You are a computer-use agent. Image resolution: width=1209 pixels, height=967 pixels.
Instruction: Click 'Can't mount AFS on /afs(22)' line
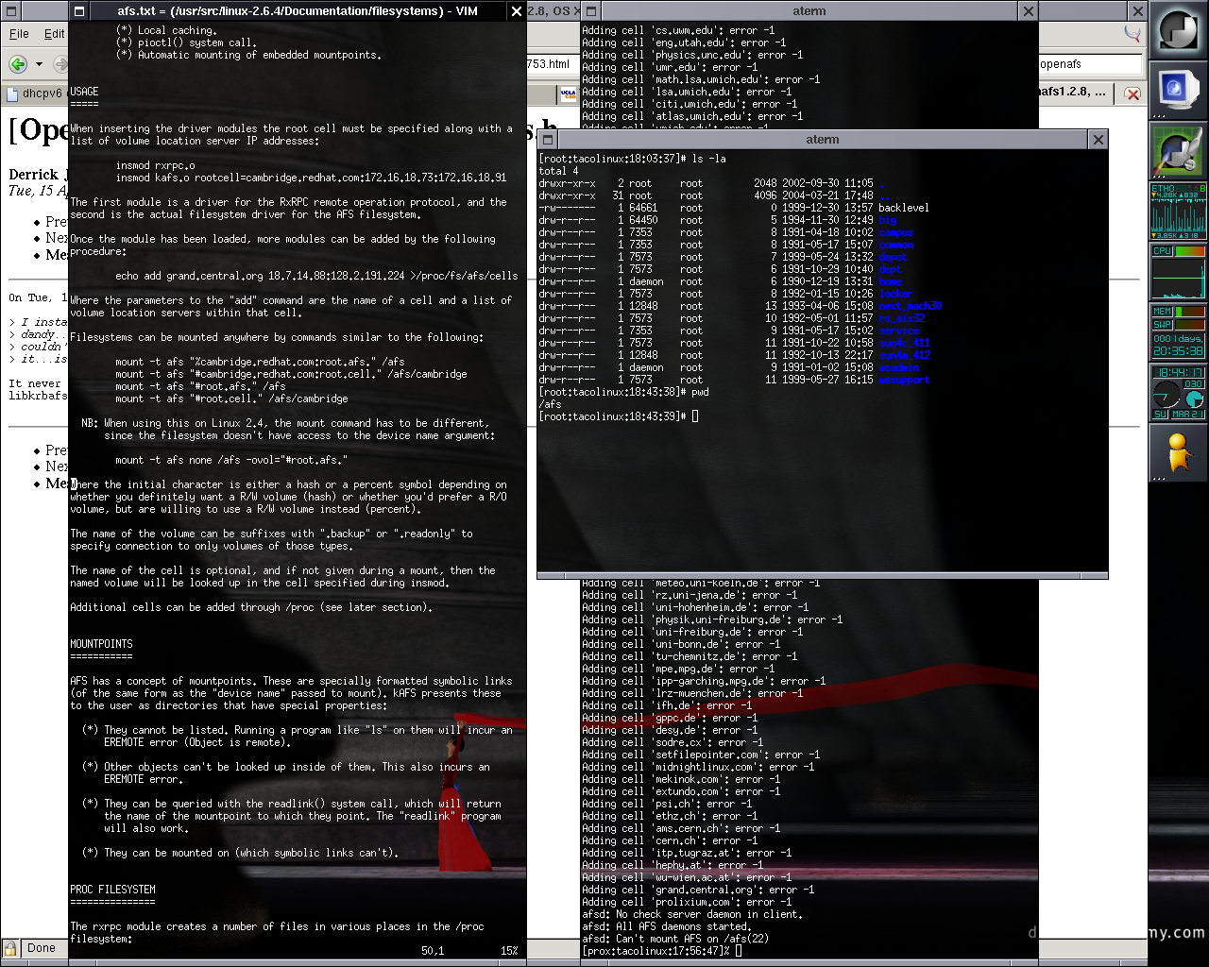point(675,939)
